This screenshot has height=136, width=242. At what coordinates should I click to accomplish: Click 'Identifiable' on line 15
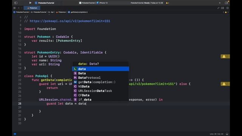pos(92,53)
